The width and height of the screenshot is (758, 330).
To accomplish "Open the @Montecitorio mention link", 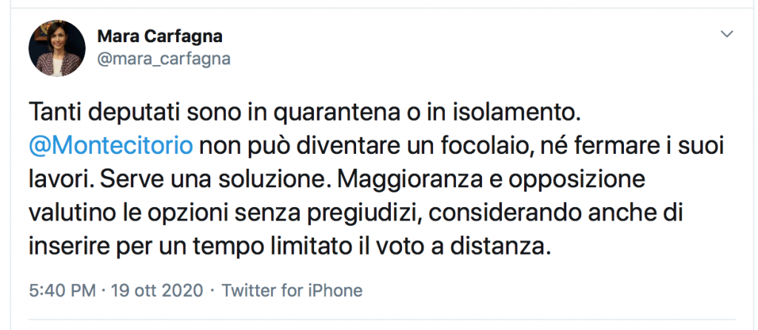I will [x=112, y=144].
